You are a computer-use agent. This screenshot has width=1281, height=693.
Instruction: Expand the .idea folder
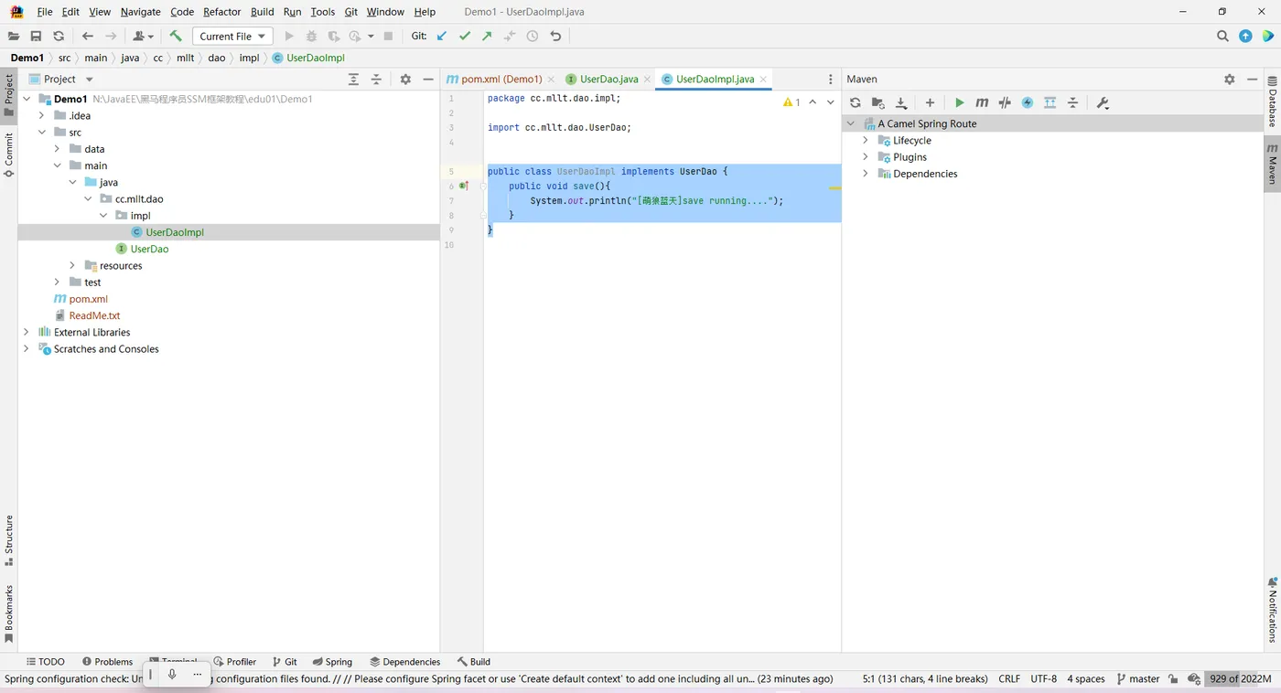42,116
